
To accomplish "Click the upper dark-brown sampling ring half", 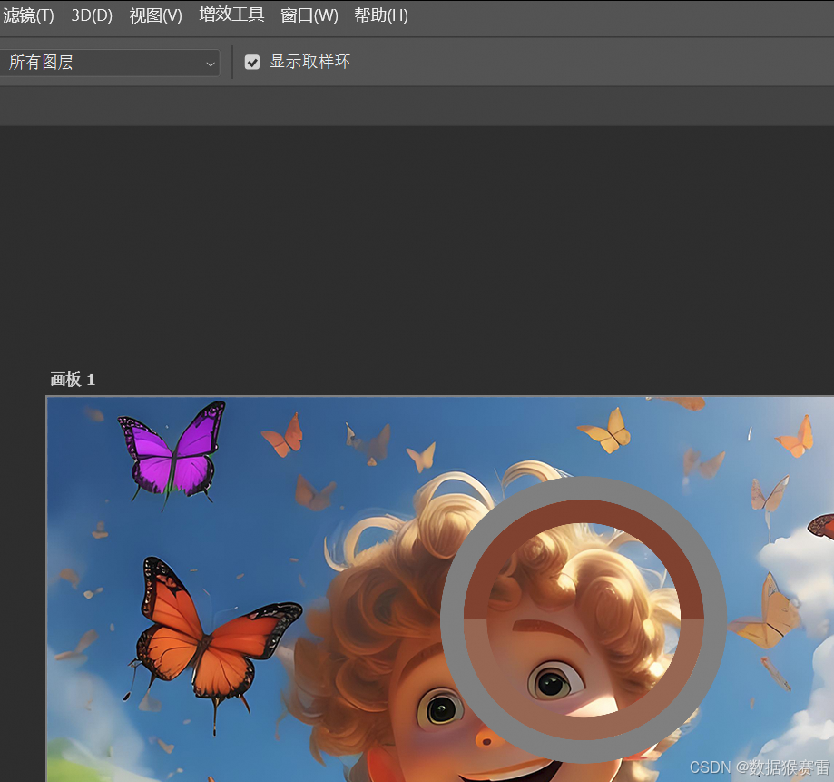I will (584, 511).
